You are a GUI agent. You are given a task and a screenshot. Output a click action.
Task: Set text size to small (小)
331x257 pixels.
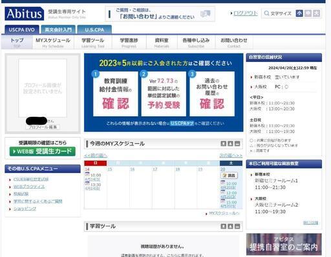(x=299, y=14)
